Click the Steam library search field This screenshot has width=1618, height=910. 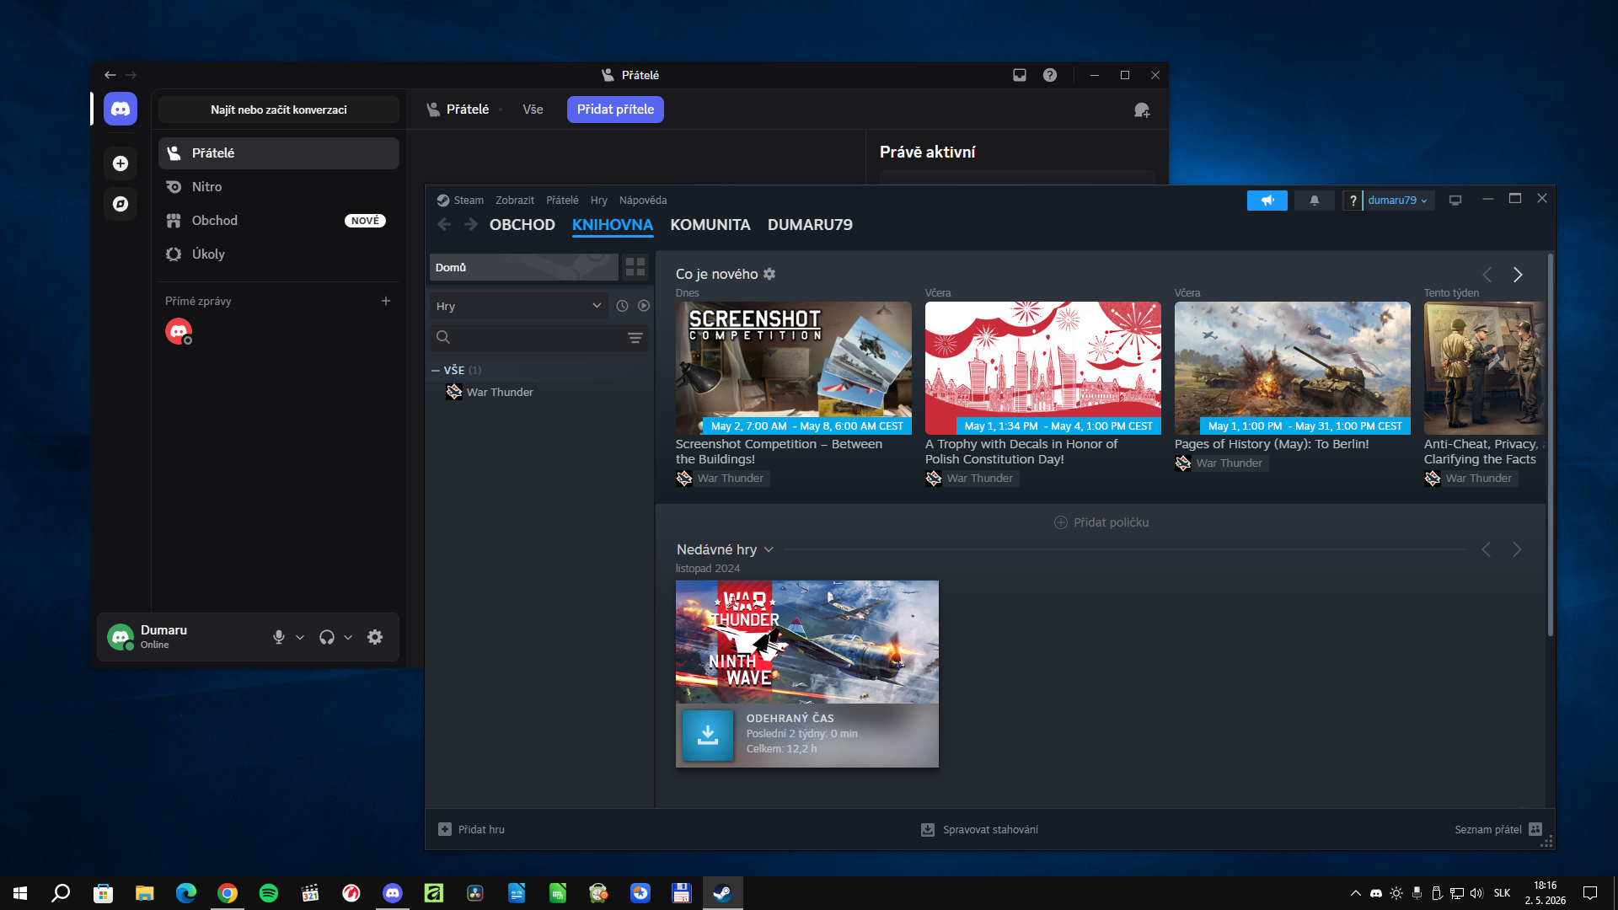539,338
